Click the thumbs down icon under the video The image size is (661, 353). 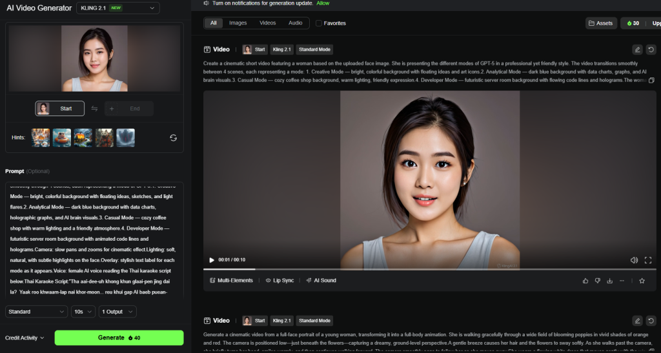tap(598, 281)
